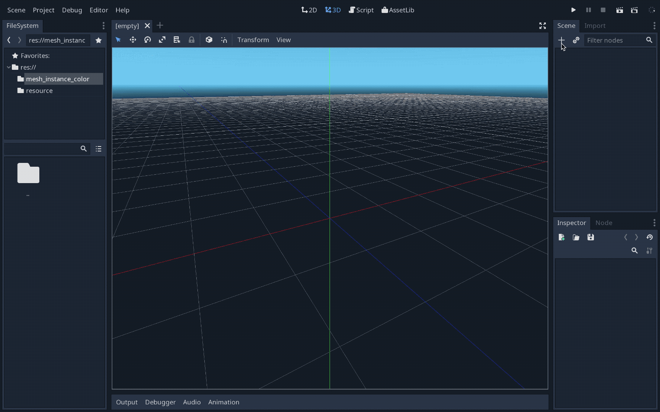Open the Transform dropdown menu
Screen dimensions: 660x412
[x=253, y=40]
